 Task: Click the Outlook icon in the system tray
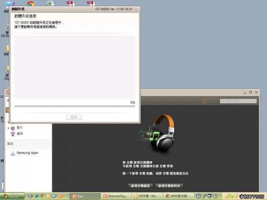(x=227, y=196)
